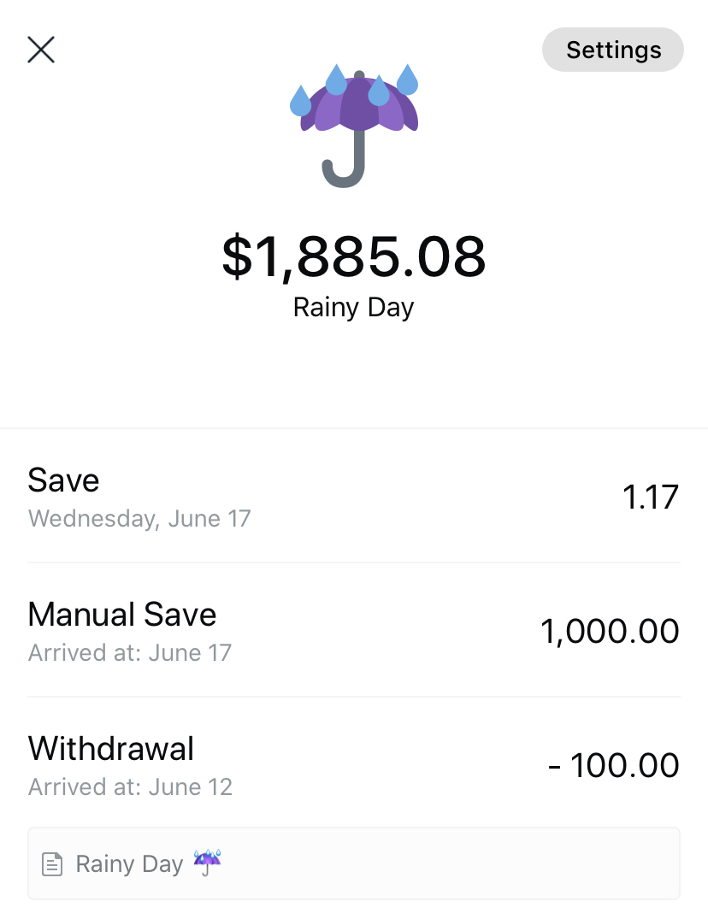Tap the 1.17 save amount

[651, 497]
